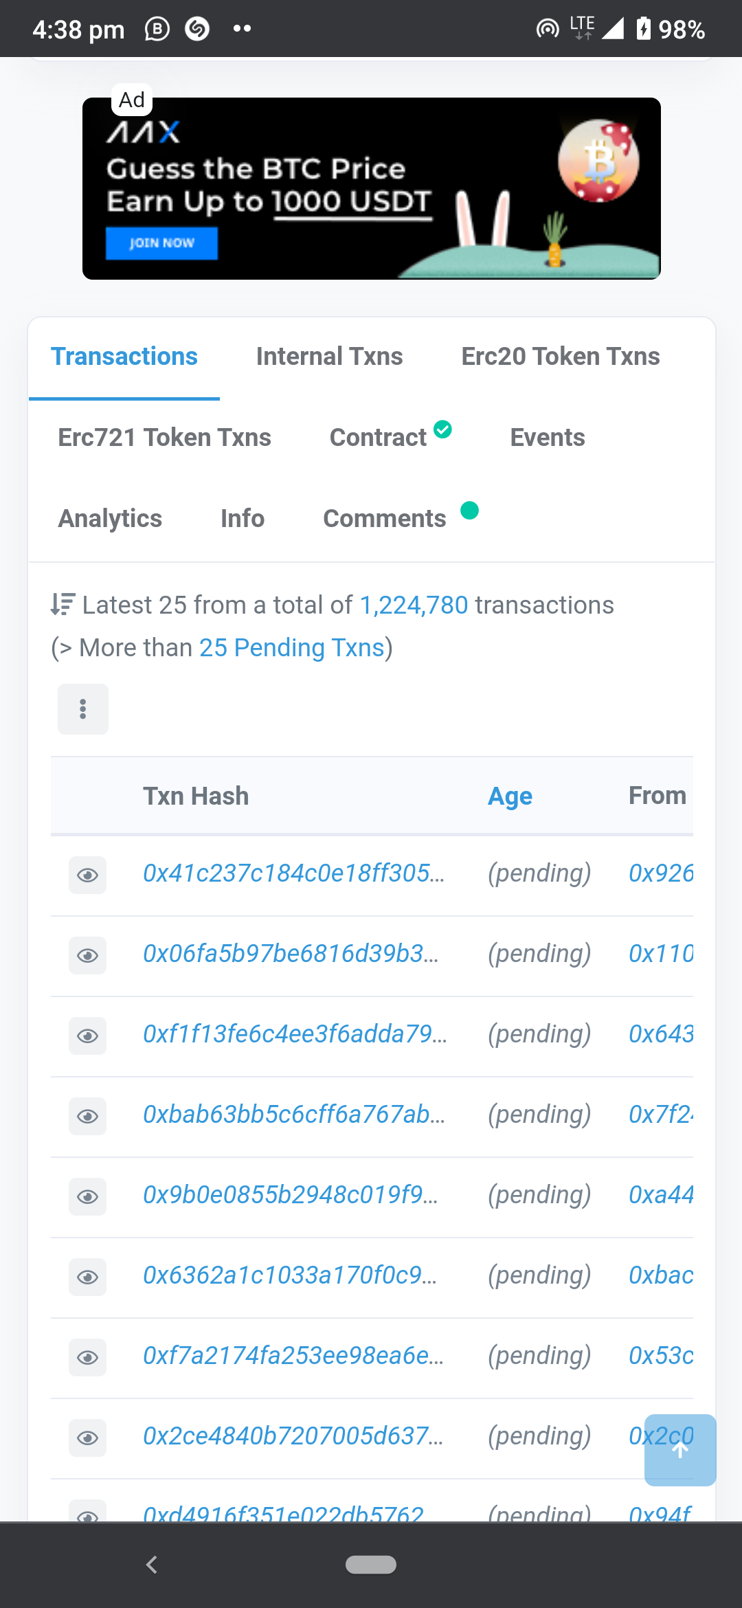
Task: Open transaction hash 0xf1f13fe6c4ee3f6adda79
Action: [x=295, y=1034]
